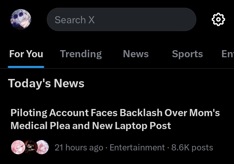The width and height of the screenshot is (234, 164).
Task: Click the Entertainment category label on the story
Action: coord(137,148)
